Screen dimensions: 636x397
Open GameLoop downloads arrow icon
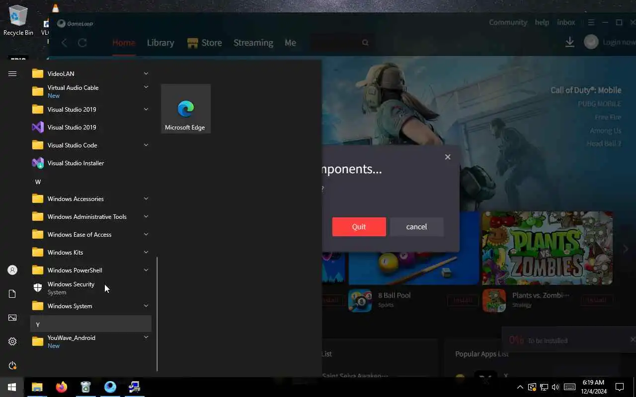click(570, 42)
